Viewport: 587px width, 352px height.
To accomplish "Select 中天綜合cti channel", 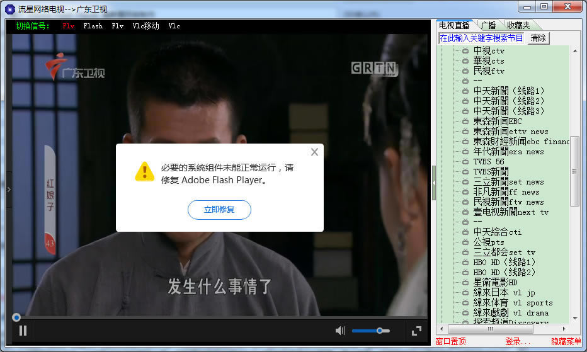I will 497,232.
